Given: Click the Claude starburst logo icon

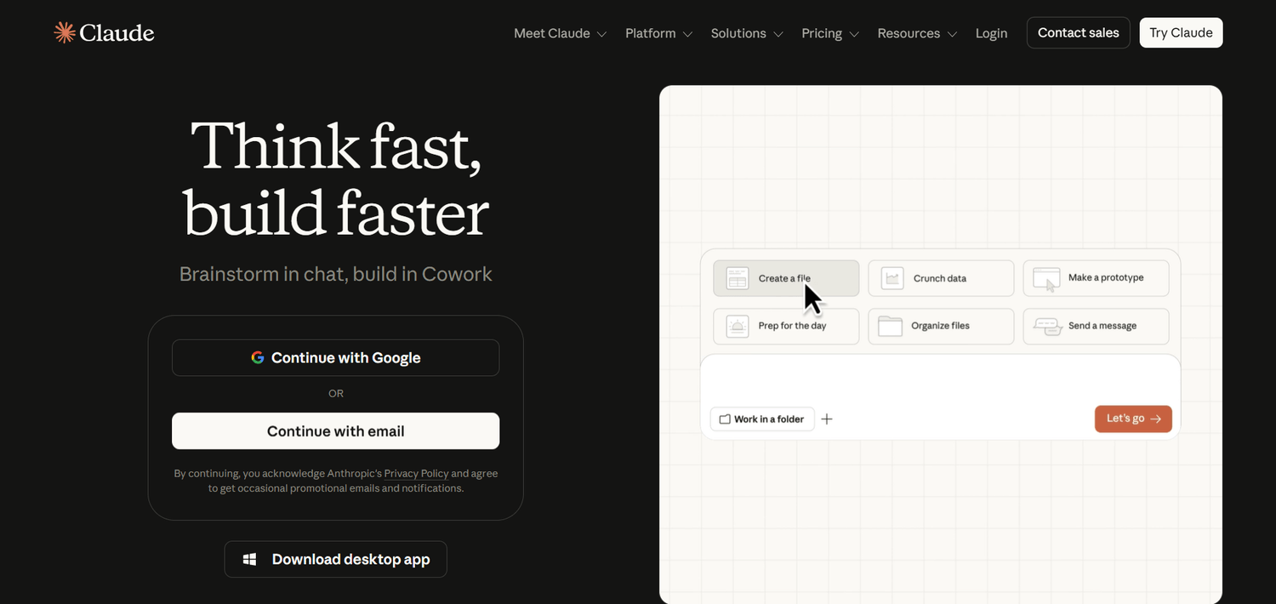Looking at the screenshot, I should pyautogui.click(x=65, y=33).
